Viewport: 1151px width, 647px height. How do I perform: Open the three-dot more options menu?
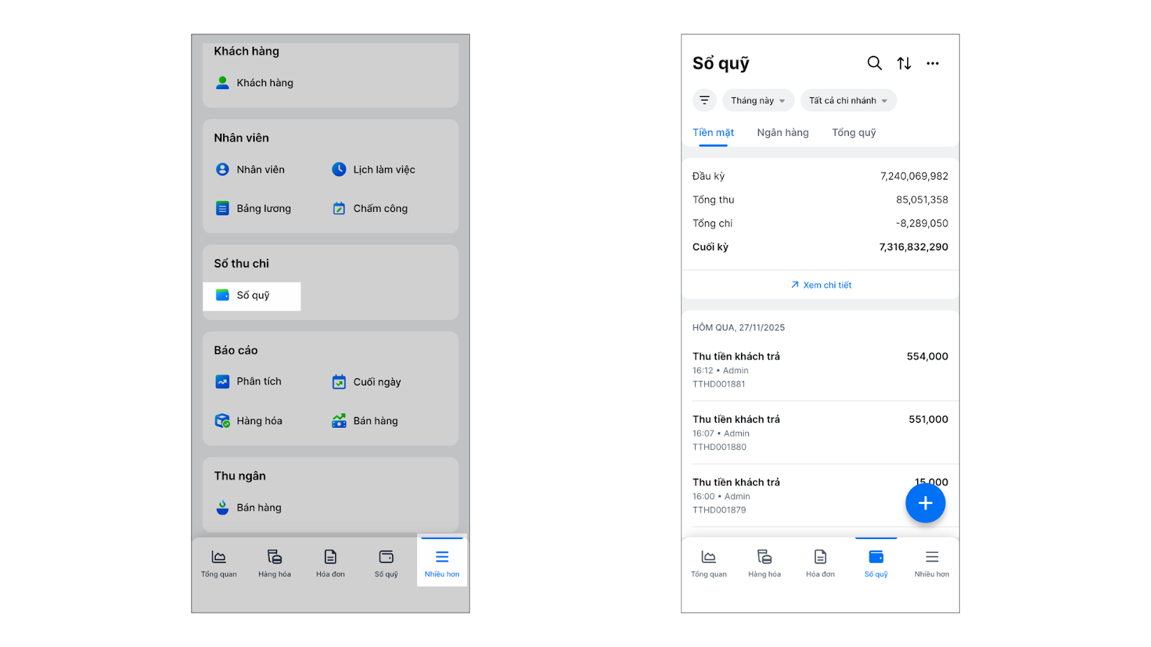(x=932, y=63)
